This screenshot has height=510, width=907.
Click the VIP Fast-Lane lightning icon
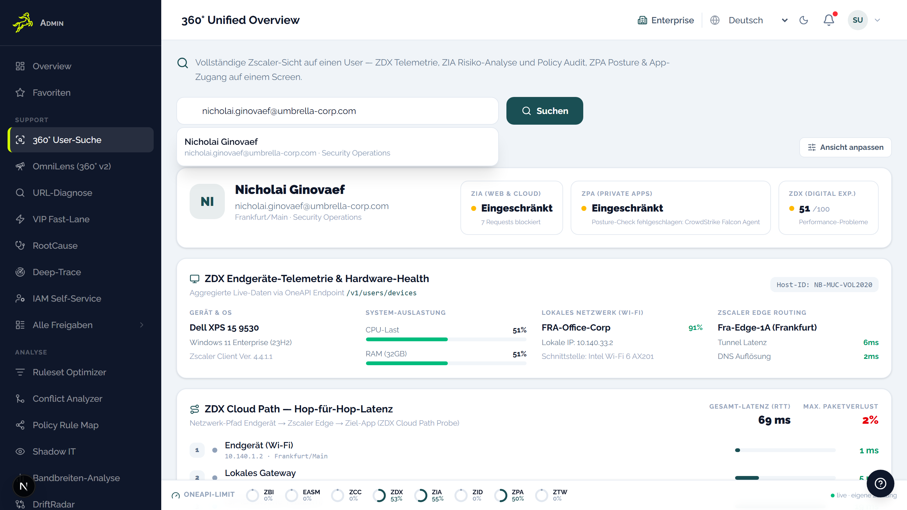tap(20, 219)
